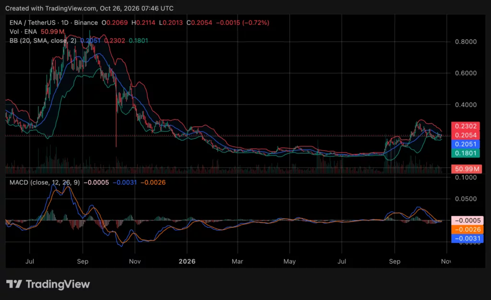
Task: Click the blue −0.0031 MACD axis tag
Action: tap(467, 238)
